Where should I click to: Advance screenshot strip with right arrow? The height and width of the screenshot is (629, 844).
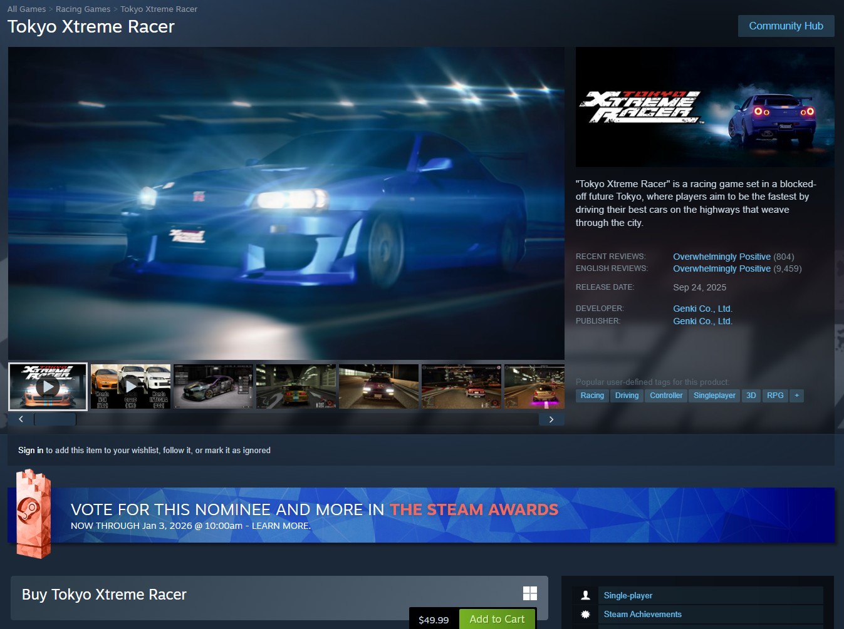coord(551,419)
